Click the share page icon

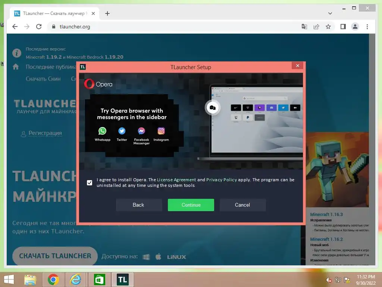(x=316, y=27)
